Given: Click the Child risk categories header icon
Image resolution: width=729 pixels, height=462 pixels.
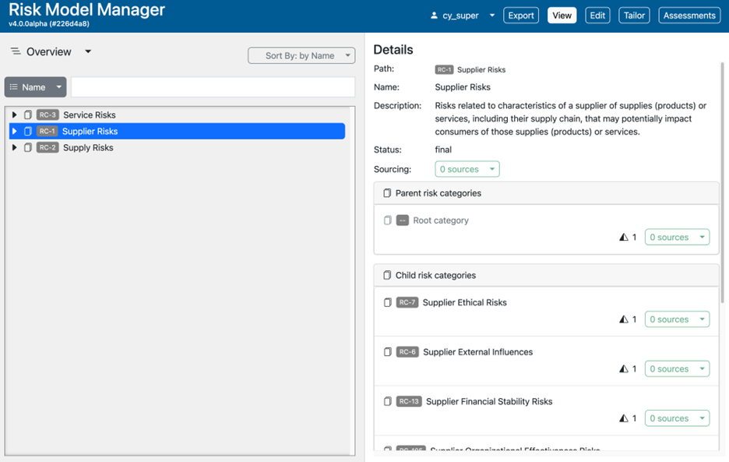Looking at the screenshot, I should (387, 275).
